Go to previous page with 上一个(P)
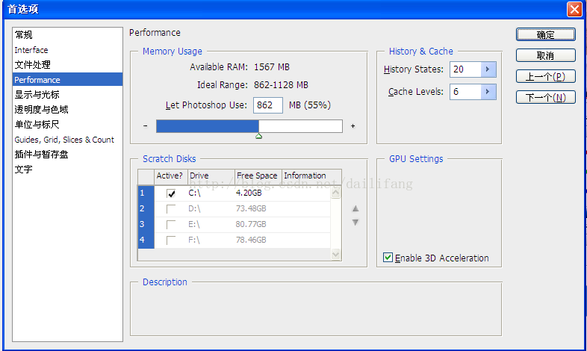This screenshot has width=587, height=351. 545,76
